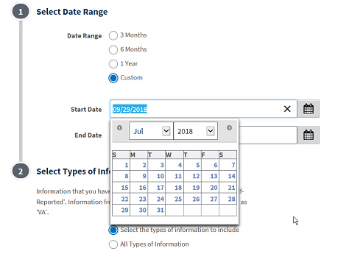Click inside the Start Date input field
Viewport: 363px width, 265px height.
pyautogui.click(x=197, y=109)
